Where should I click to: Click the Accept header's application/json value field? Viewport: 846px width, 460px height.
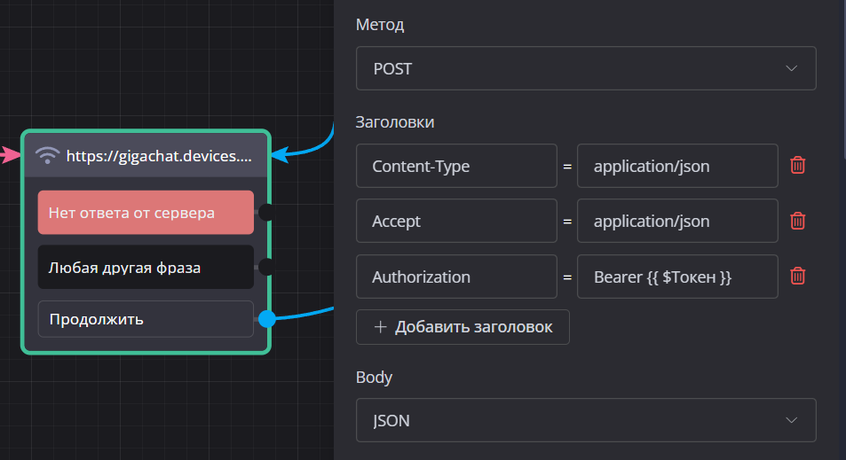coord(676,221)
